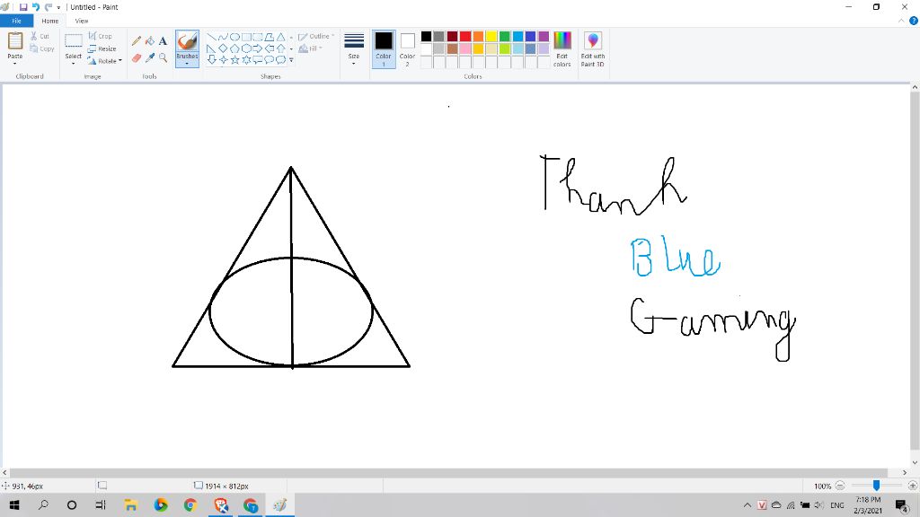Screen dimensions: 920x517
Task: Expand the shapes gallery more arrow
Action: (x=292, y=60)
